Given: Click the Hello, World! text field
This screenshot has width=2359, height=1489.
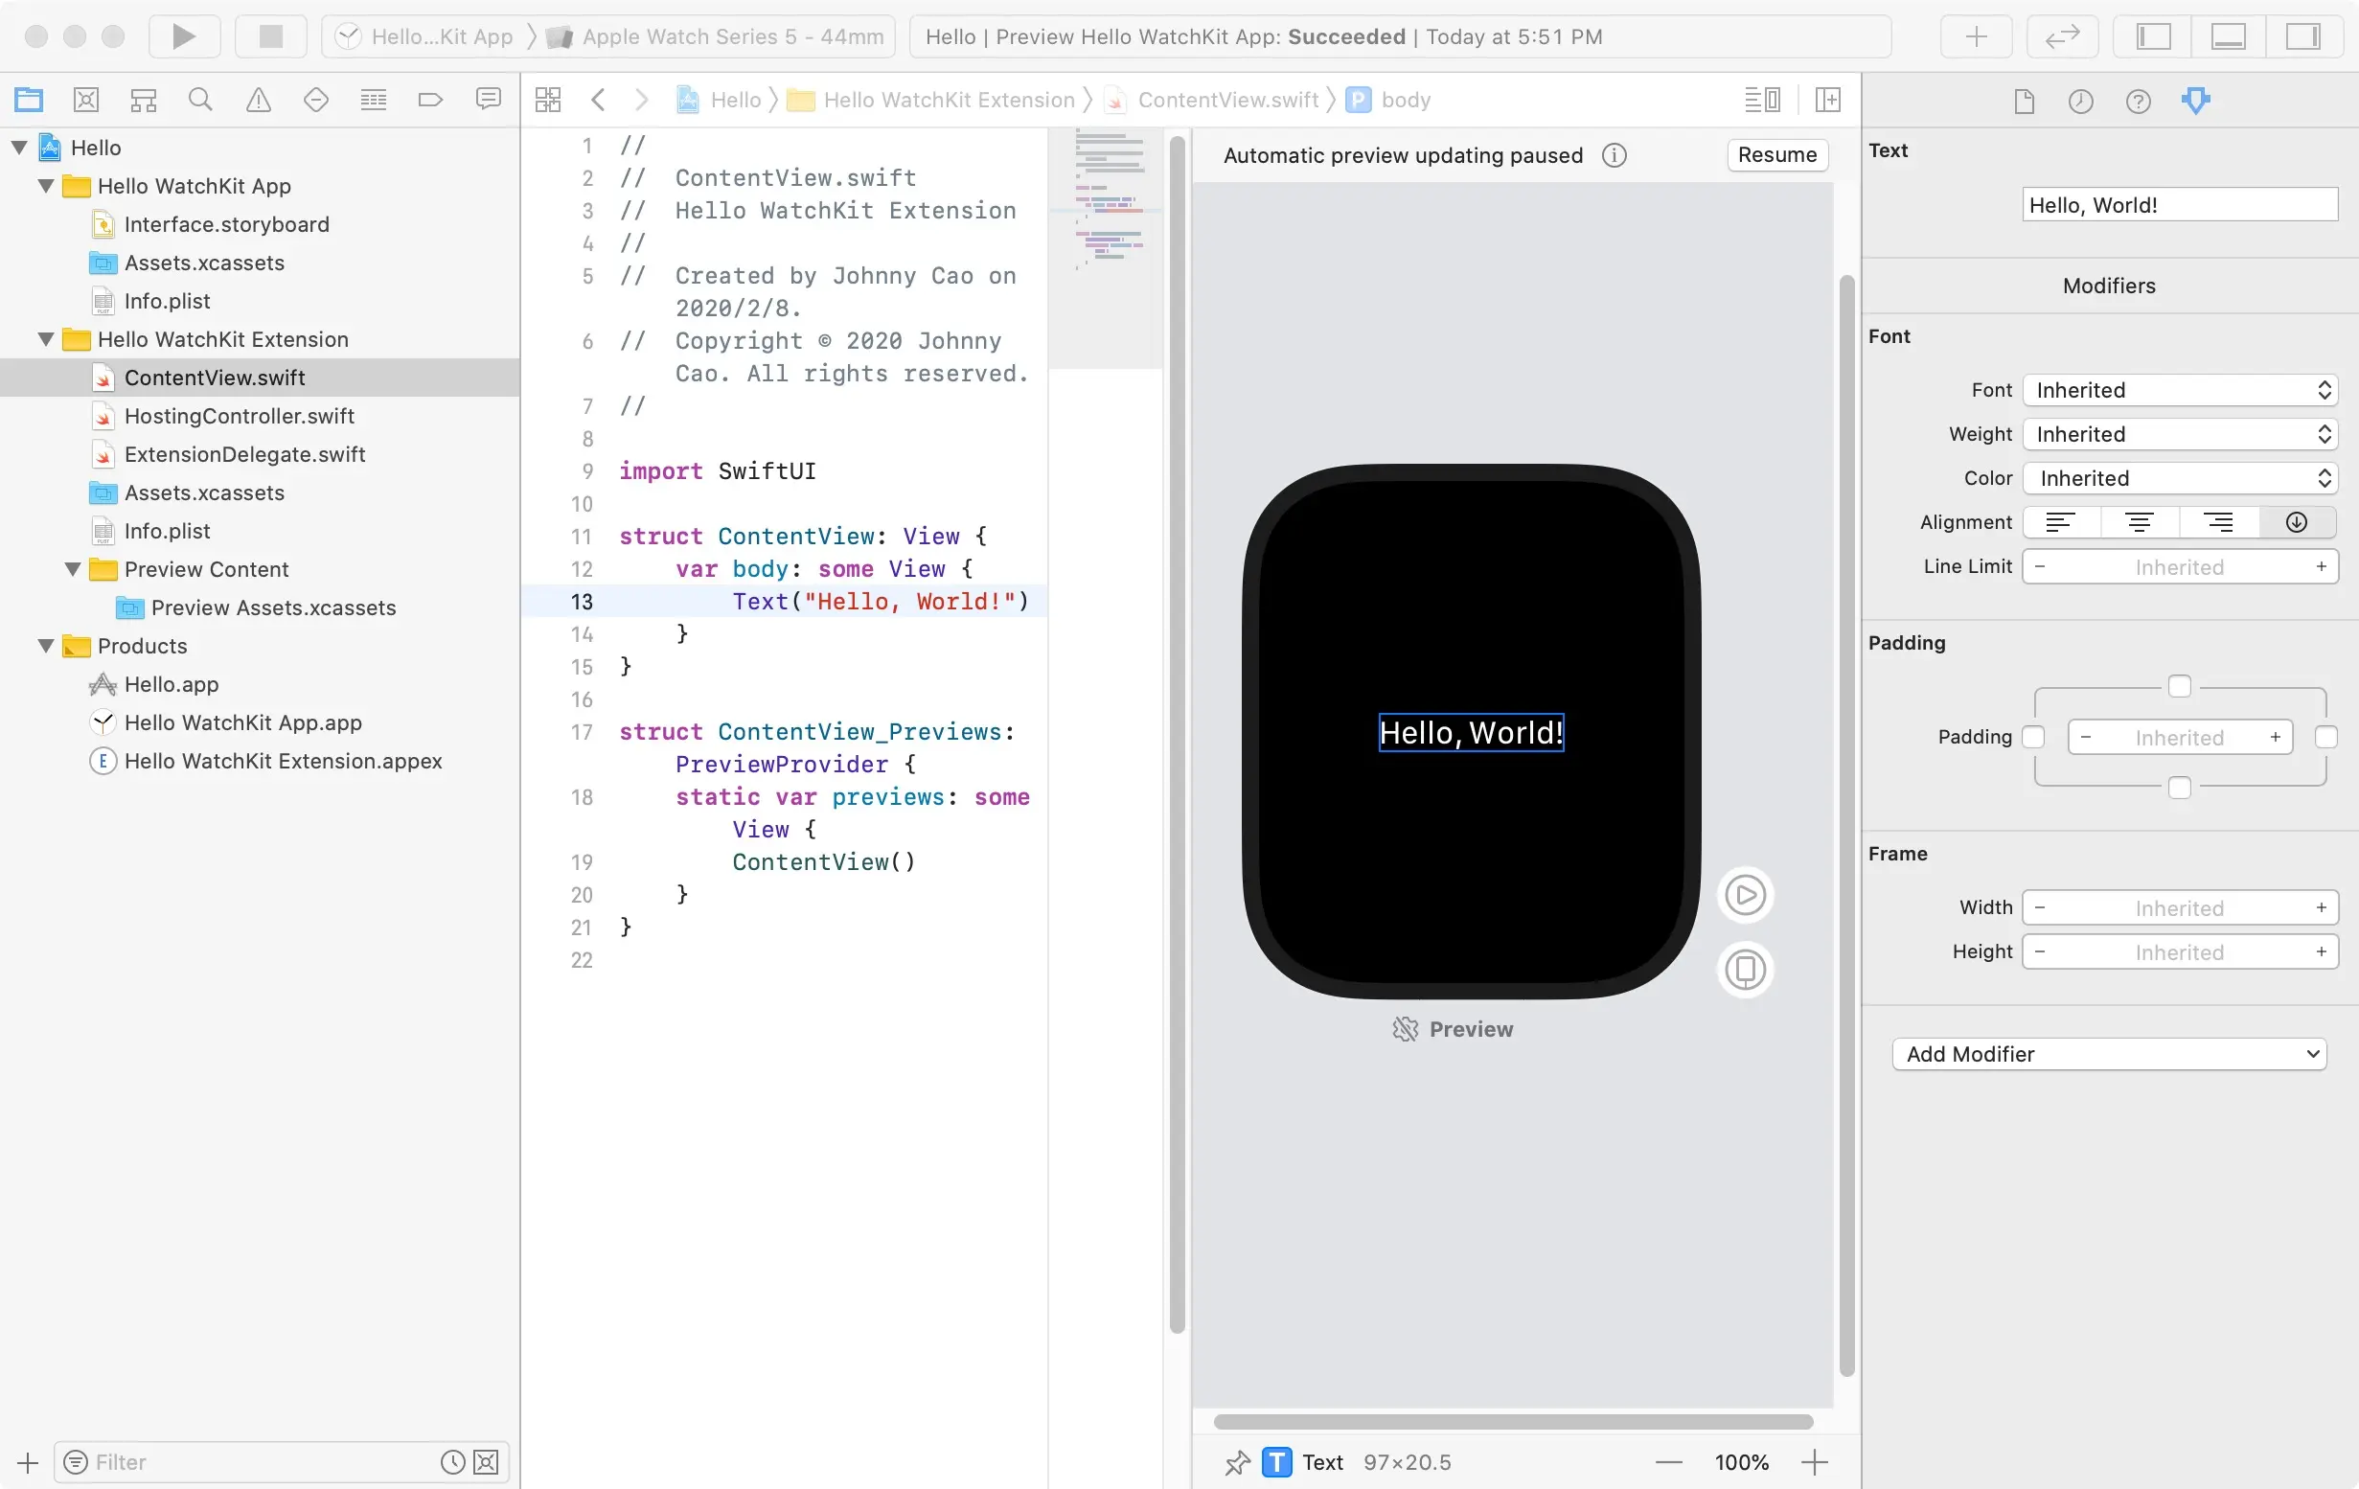Looking at the screenshot, I should pos(2179,205).
